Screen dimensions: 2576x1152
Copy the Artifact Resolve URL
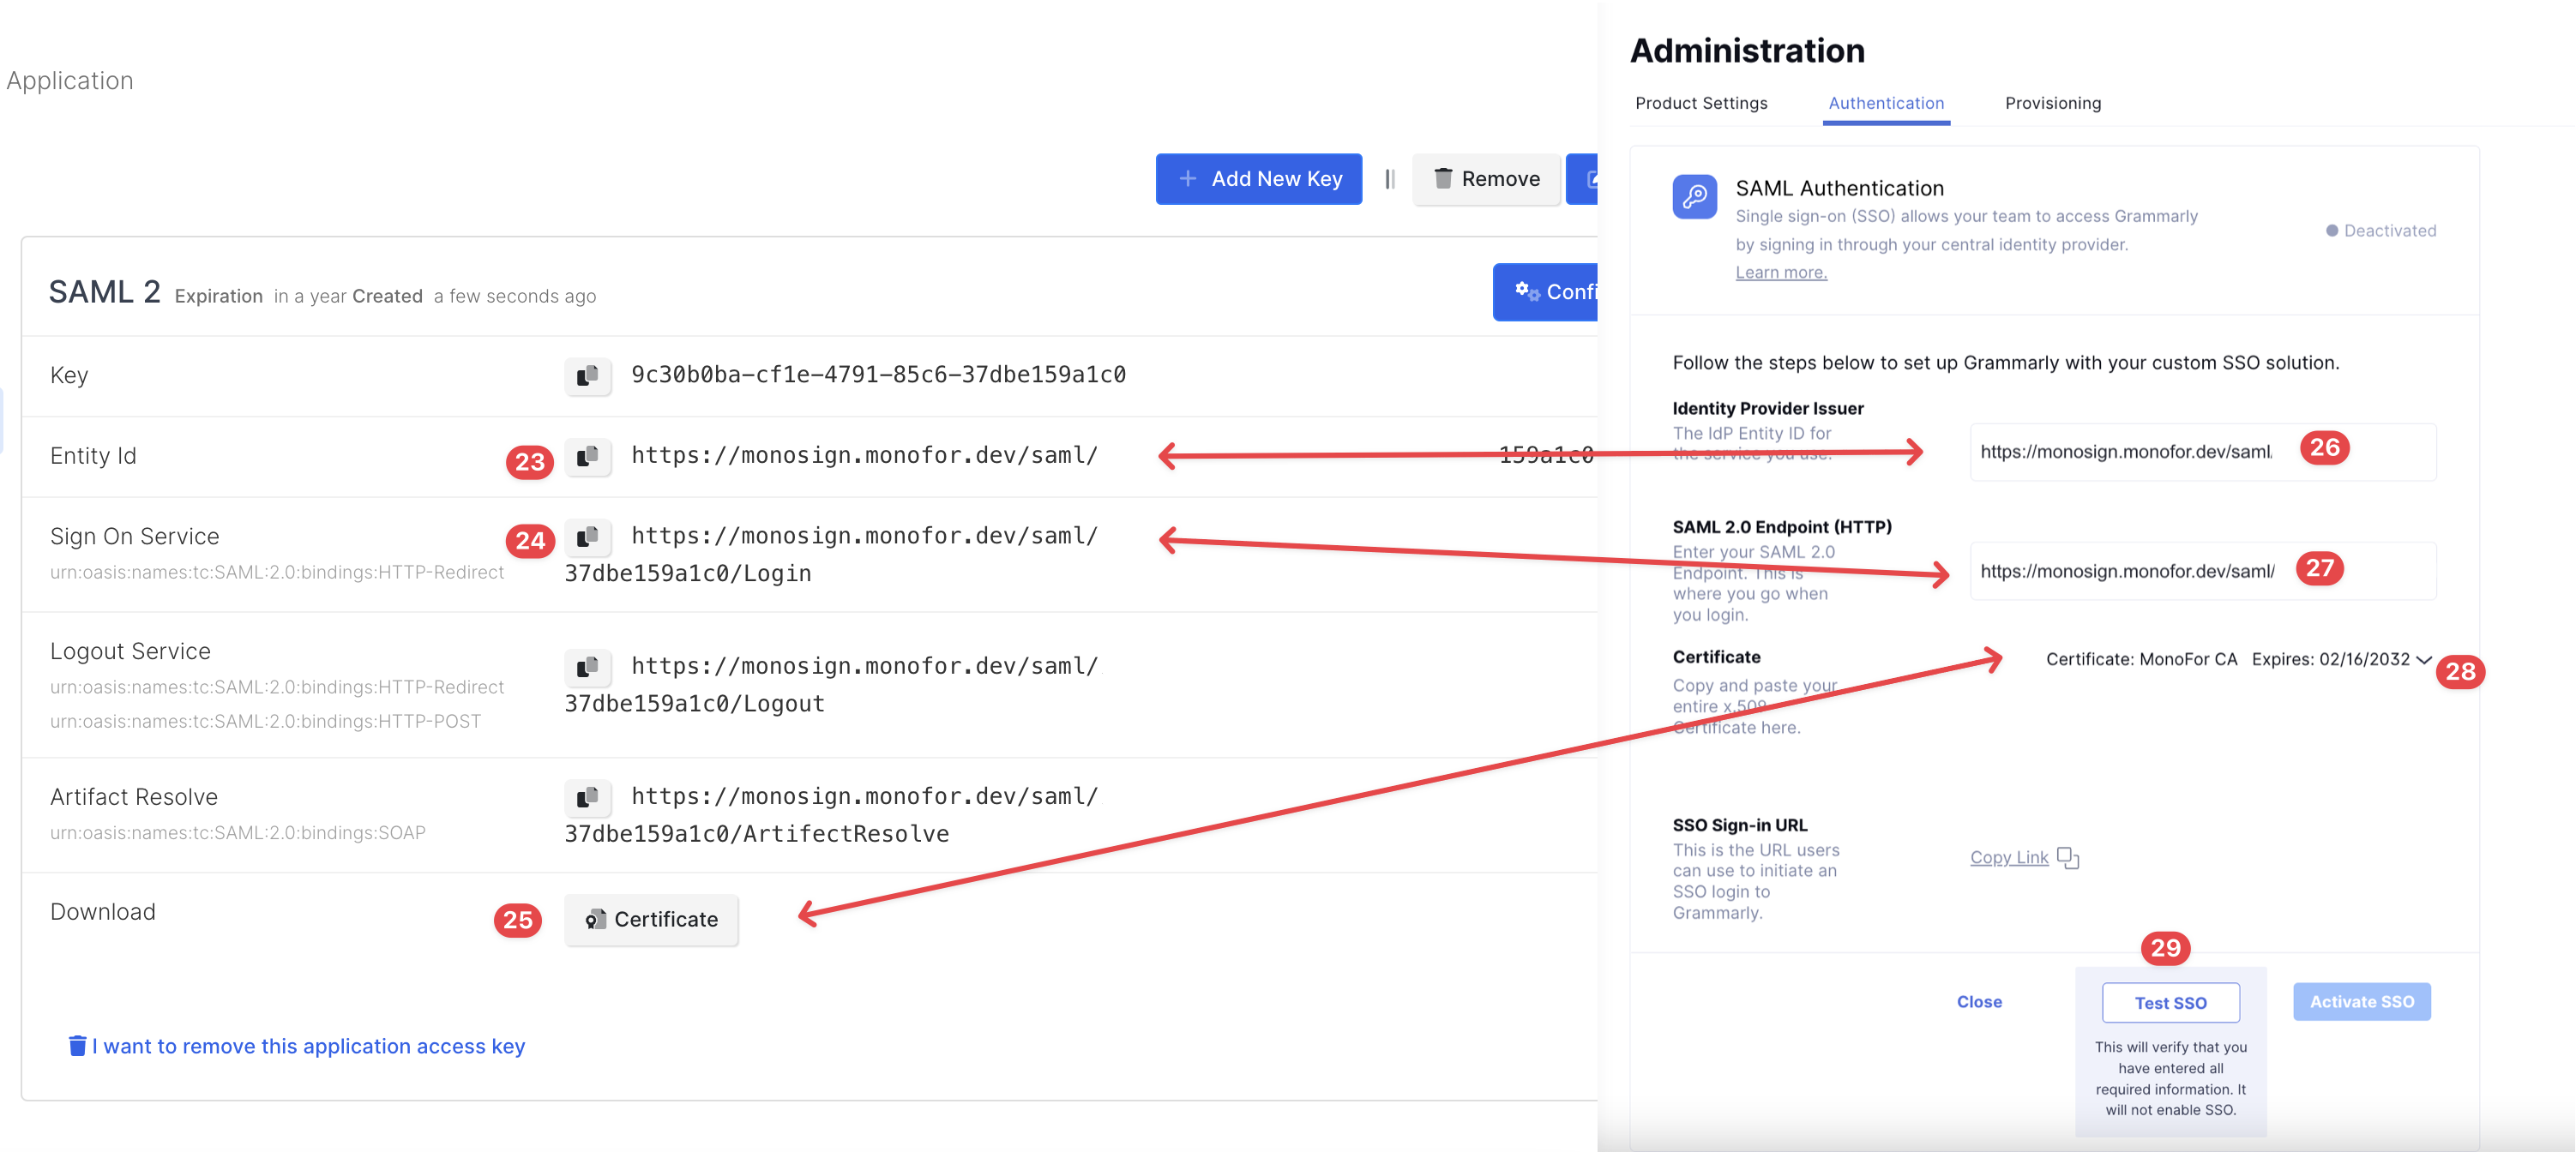coord(587,796)
